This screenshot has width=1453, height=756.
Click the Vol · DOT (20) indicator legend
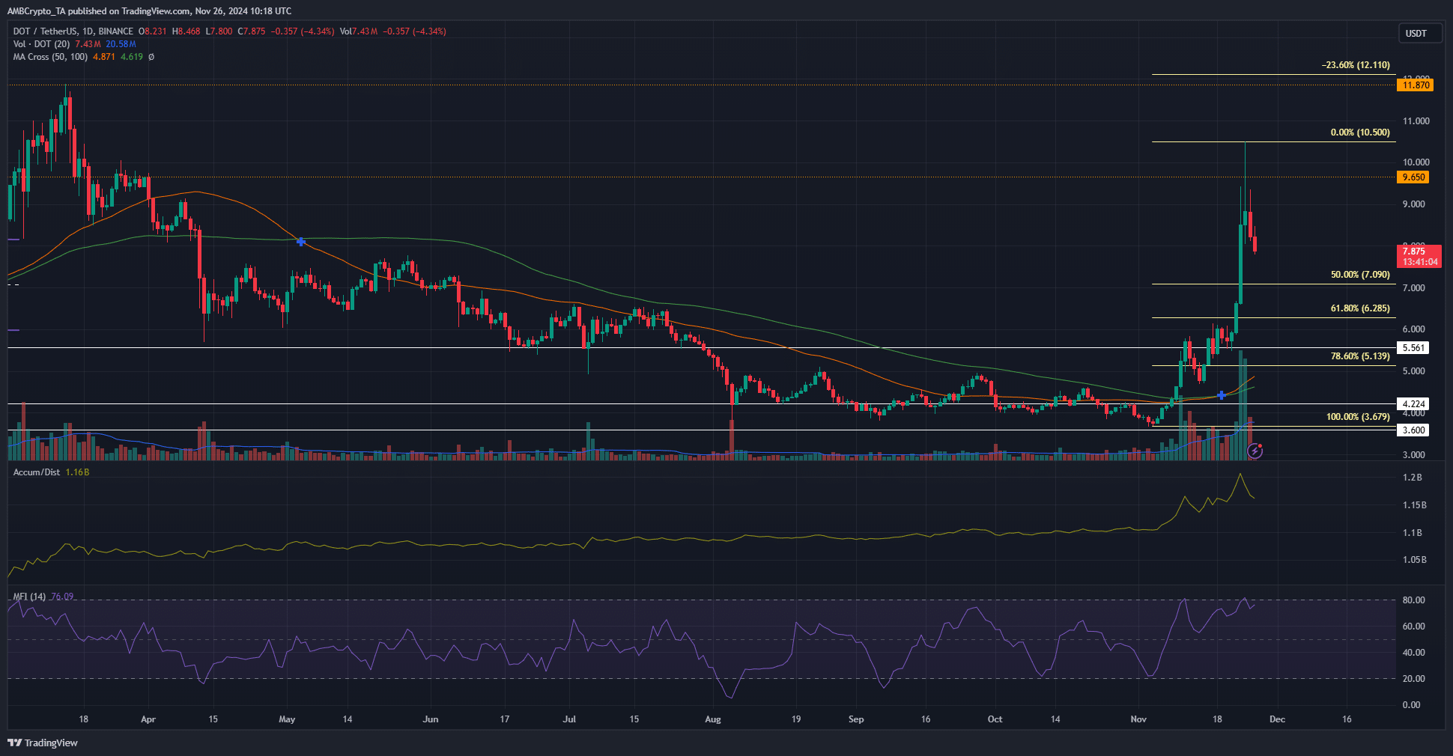(x=41, y=44)
